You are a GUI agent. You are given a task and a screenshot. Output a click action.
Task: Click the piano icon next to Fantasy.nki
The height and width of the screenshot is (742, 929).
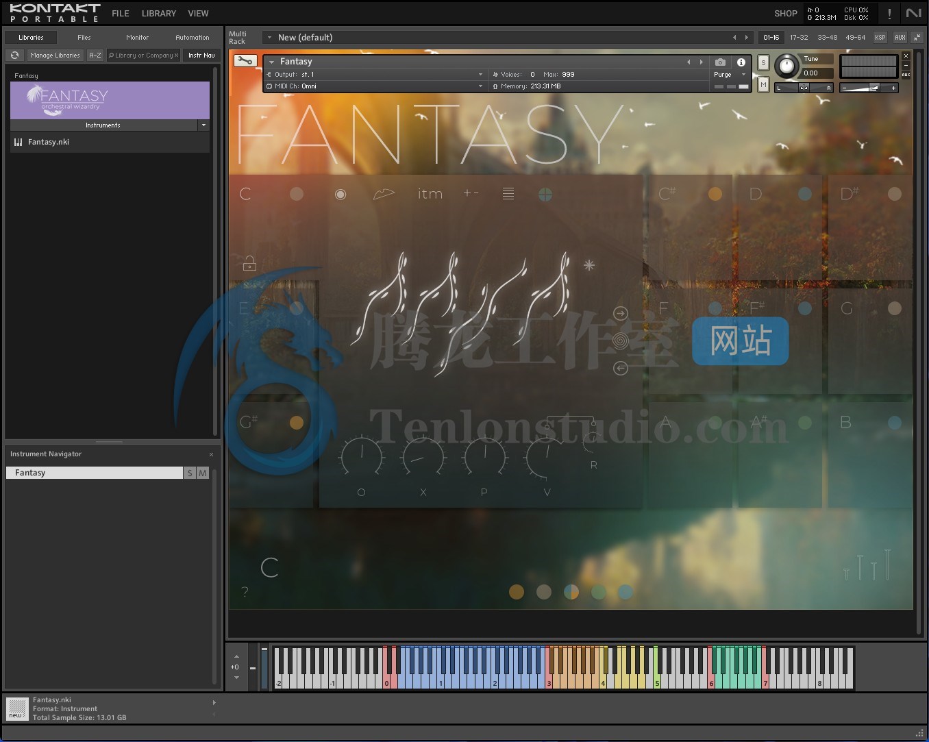[18, 142]
